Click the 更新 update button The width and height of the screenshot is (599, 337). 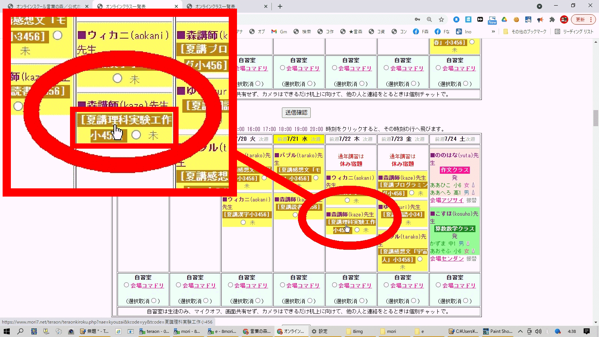pyautogui.click(x=580, y=19)
